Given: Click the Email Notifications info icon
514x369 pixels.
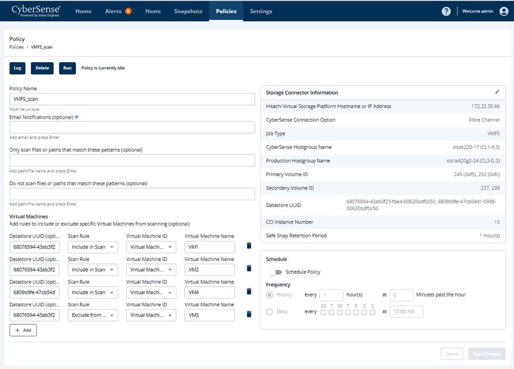Looking at the screenshot, I should pos(76,117).
